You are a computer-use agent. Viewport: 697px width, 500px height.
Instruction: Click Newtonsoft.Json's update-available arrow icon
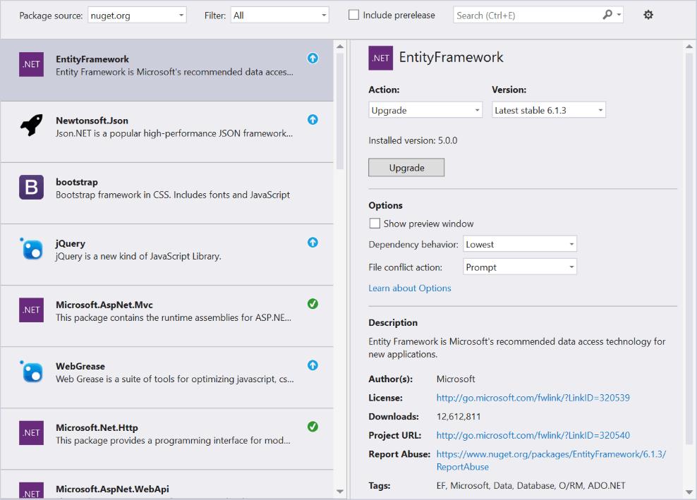point(313,120)
